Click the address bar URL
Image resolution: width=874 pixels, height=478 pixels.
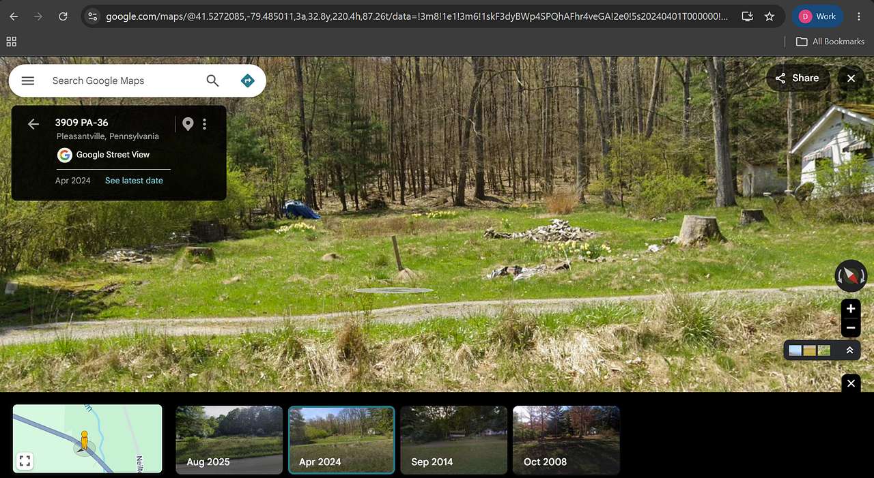pos(417,16)
